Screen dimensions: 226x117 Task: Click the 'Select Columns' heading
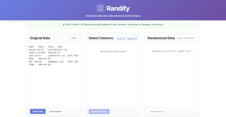(101, 38)
